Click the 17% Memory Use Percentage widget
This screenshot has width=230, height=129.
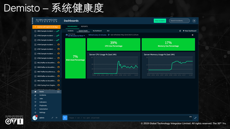pos(168,44)
